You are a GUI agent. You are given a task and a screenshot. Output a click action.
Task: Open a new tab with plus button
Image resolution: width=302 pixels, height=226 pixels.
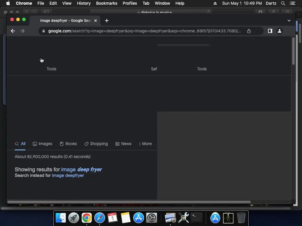click(107, 21)
